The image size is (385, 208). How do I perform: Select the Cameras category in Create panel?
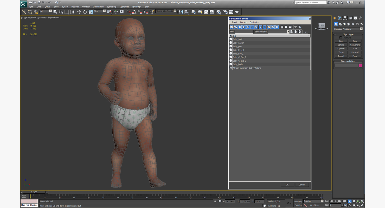click(x=348, y=24)
